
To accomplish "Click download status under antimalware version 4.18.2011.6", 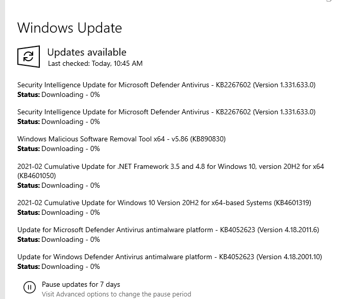I will point(59,239).
